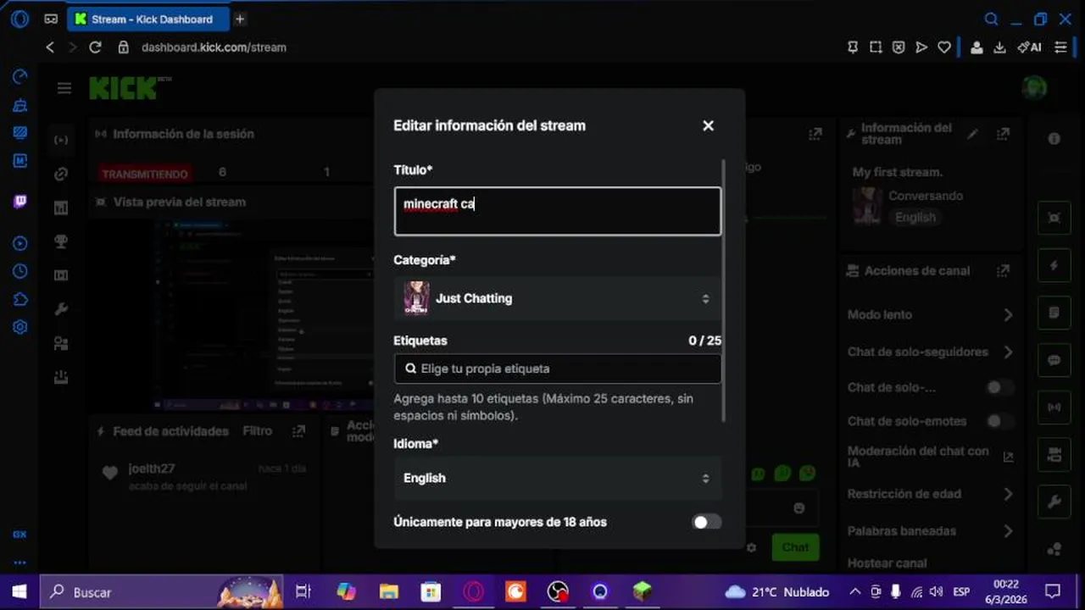Pop out the Acciones de canal panel

(1003, 271)
